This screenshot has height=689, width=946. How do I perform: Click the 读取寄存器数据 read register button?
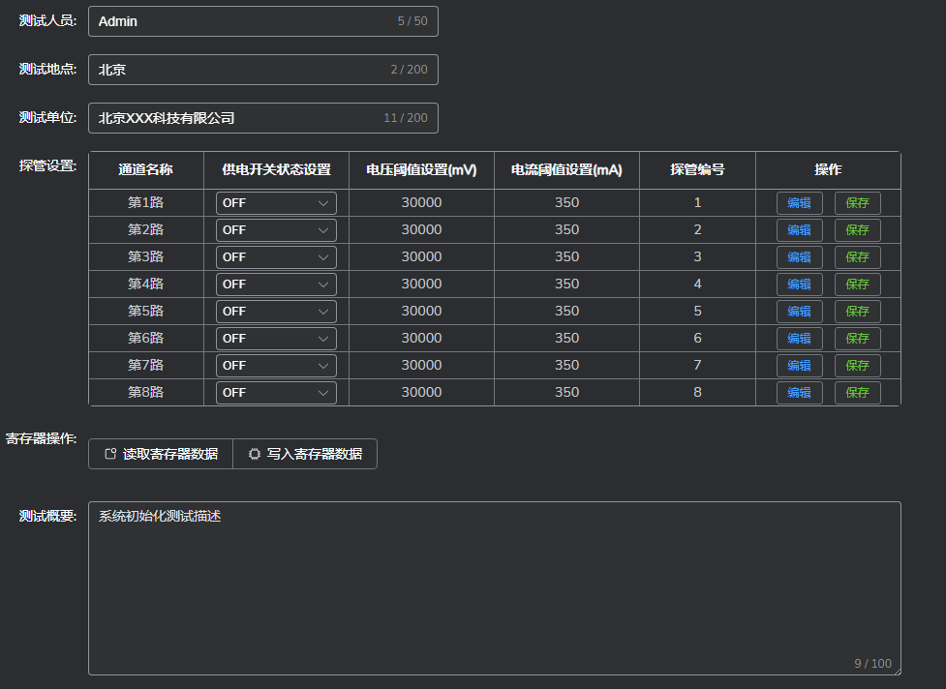[161, 454]
